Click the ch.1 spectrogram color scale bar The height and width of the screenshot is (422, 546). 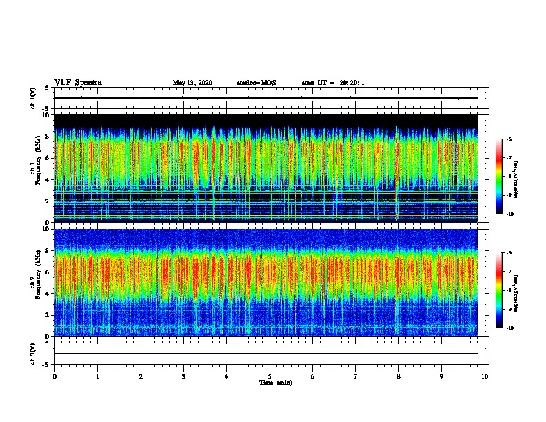pos(498,177)
